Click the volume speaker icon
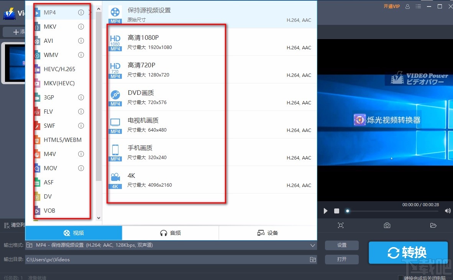The height and width of the screenshot is (280, 453). 448,211
